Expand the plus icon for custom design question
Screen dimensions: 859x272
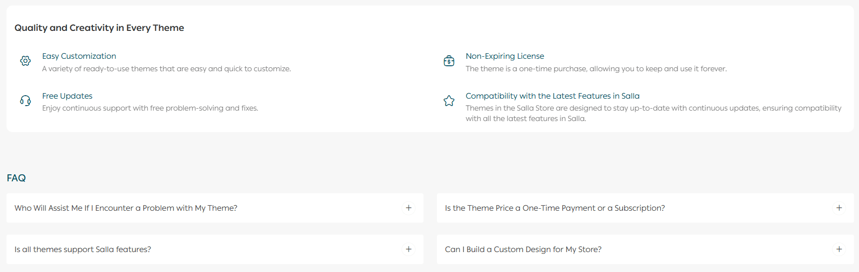click(x=839, y=249)
